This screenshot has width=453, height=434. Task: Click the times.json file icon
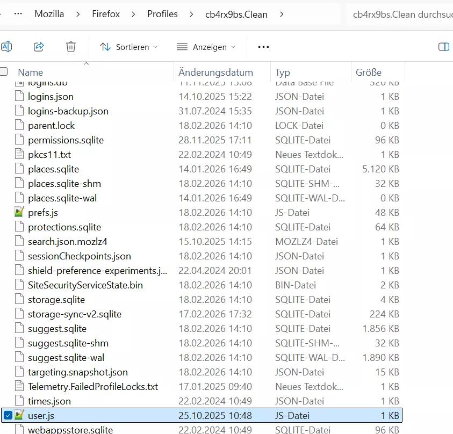pyautogui.click(x=19, y=400)
